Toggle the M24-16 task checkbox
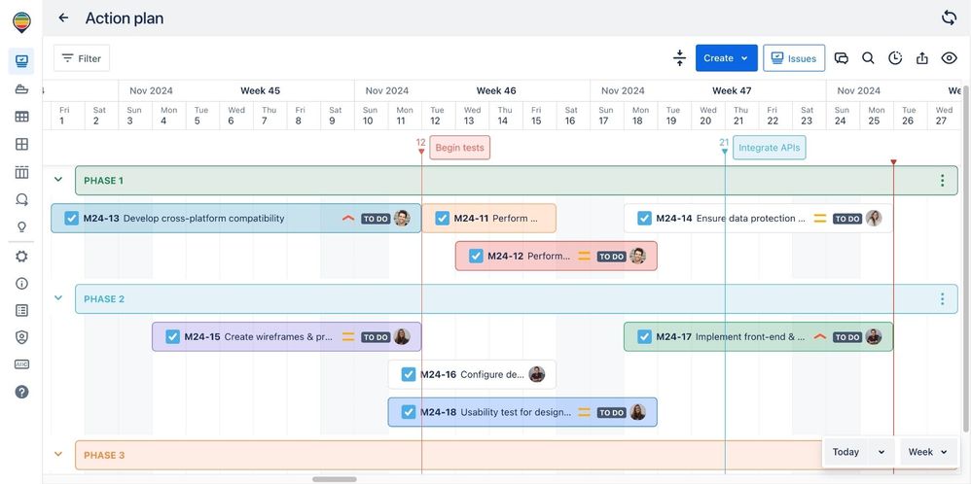971x484 pixels. pos(408,374)
